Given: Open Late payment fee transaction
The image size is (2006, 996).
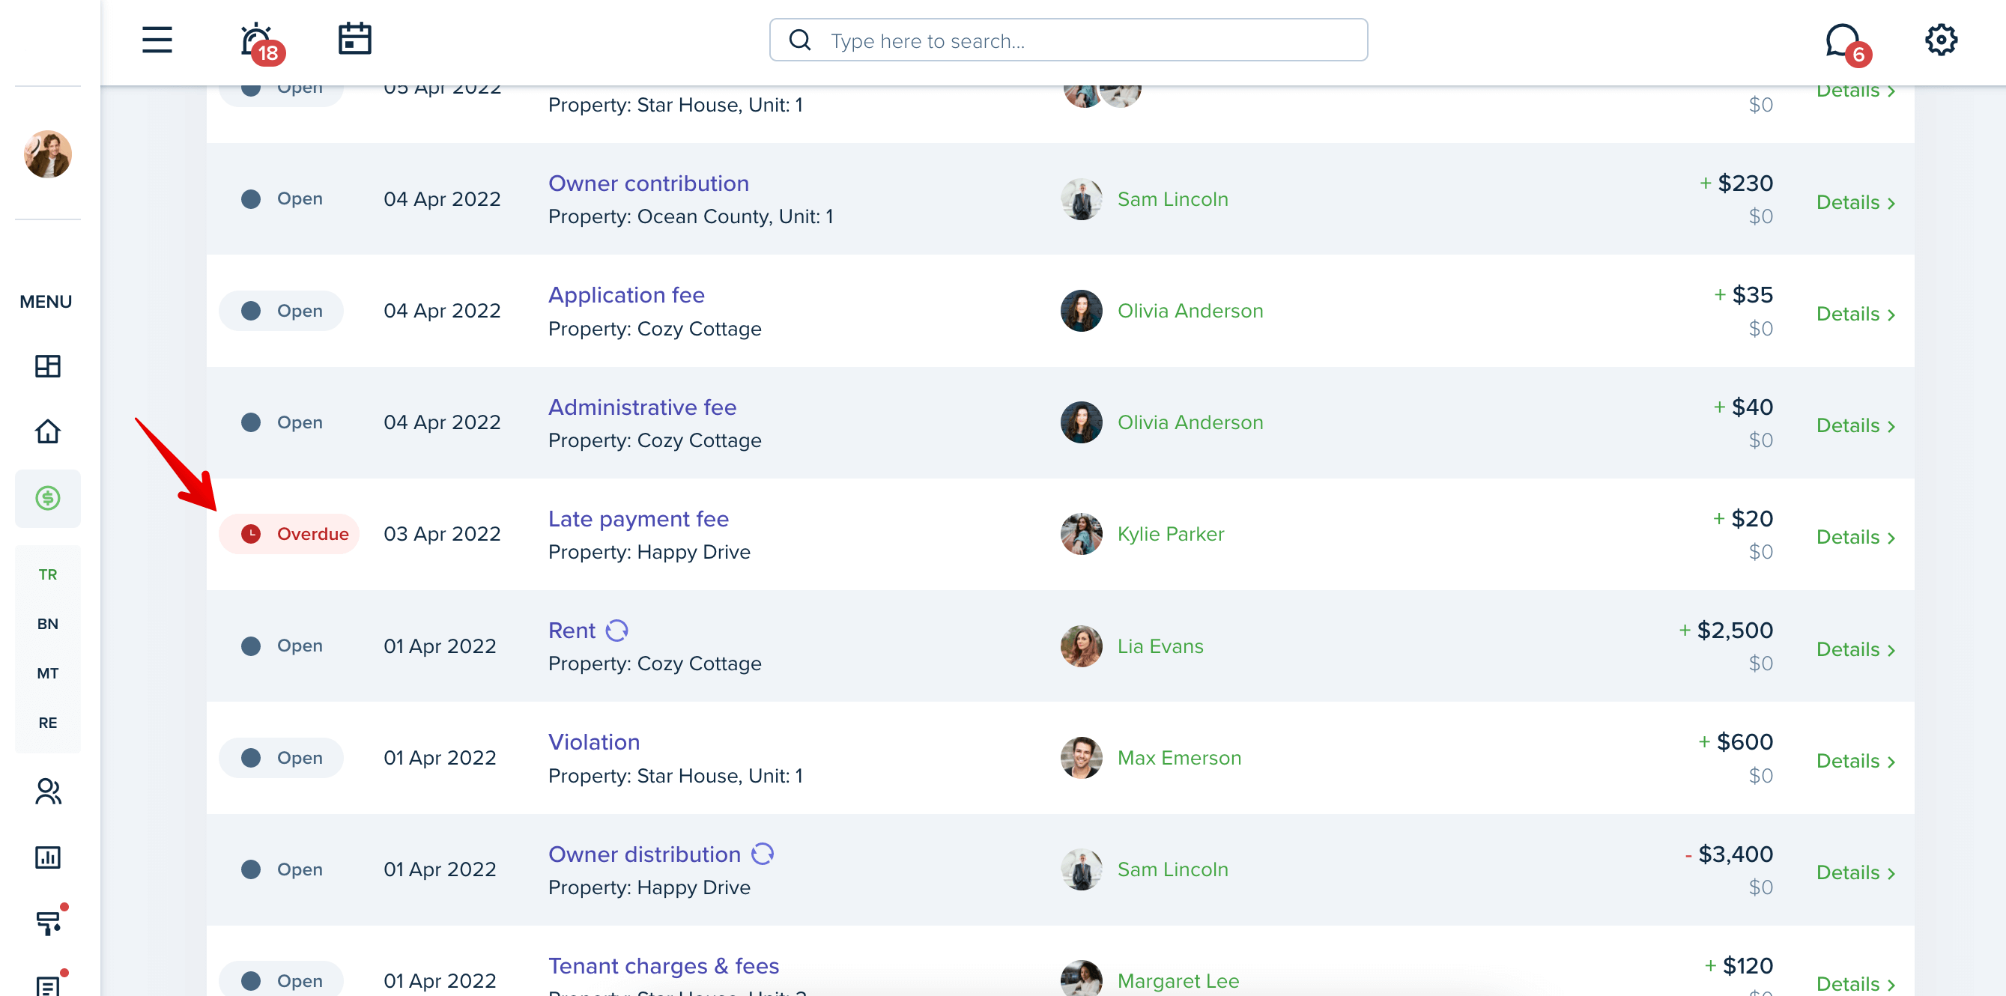Looking at the screenshot, I should point(637,520).
